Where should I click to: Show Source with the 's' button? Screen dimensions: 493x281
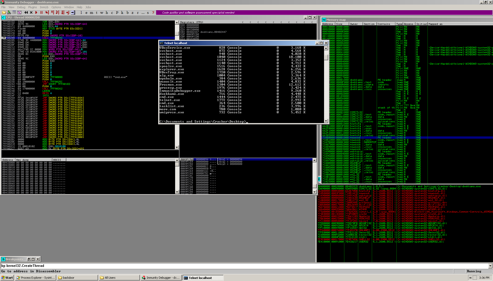coord(148,12)
